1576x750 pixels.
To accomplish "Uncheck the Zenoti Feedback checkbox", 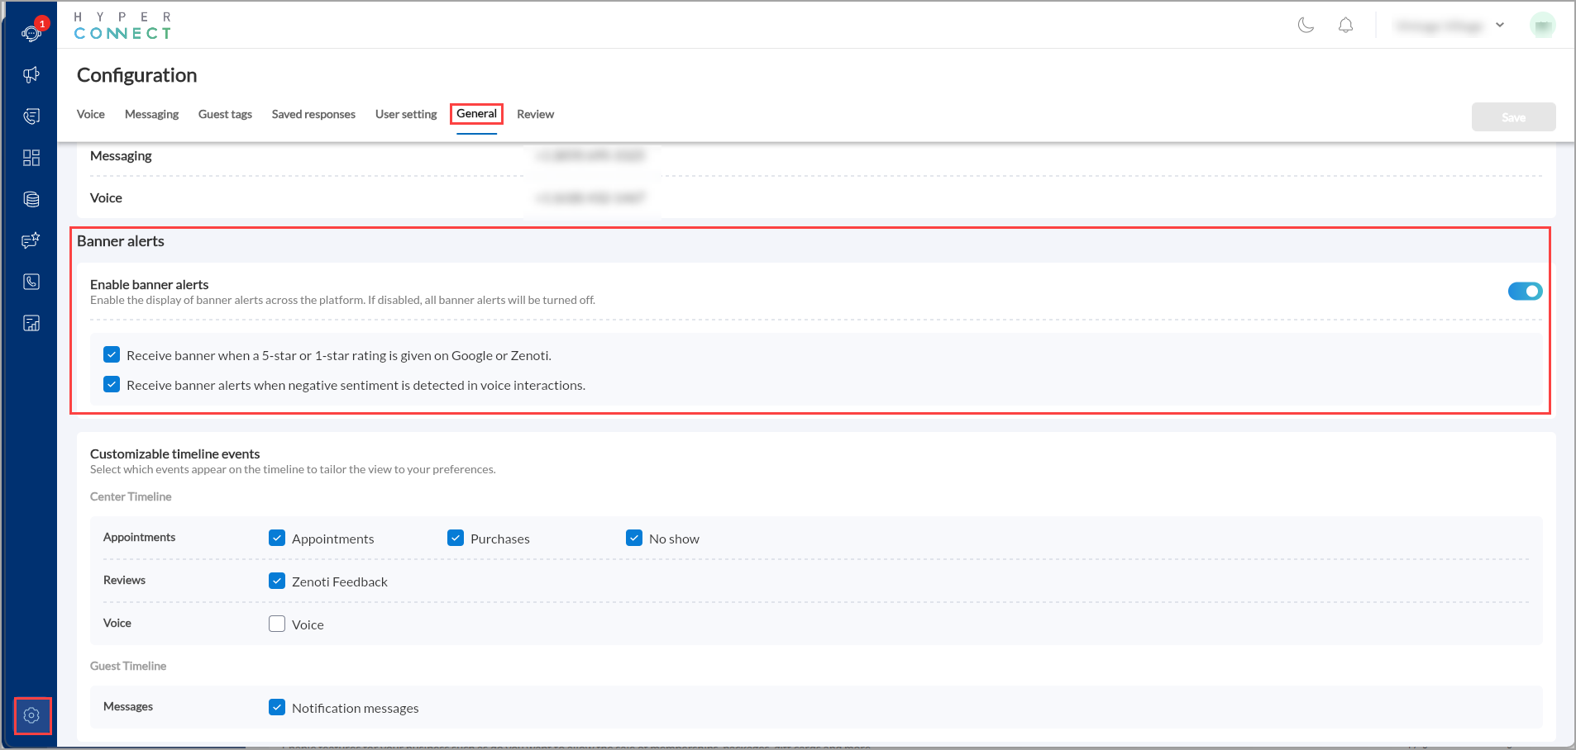I will click(x=277, y=581).
